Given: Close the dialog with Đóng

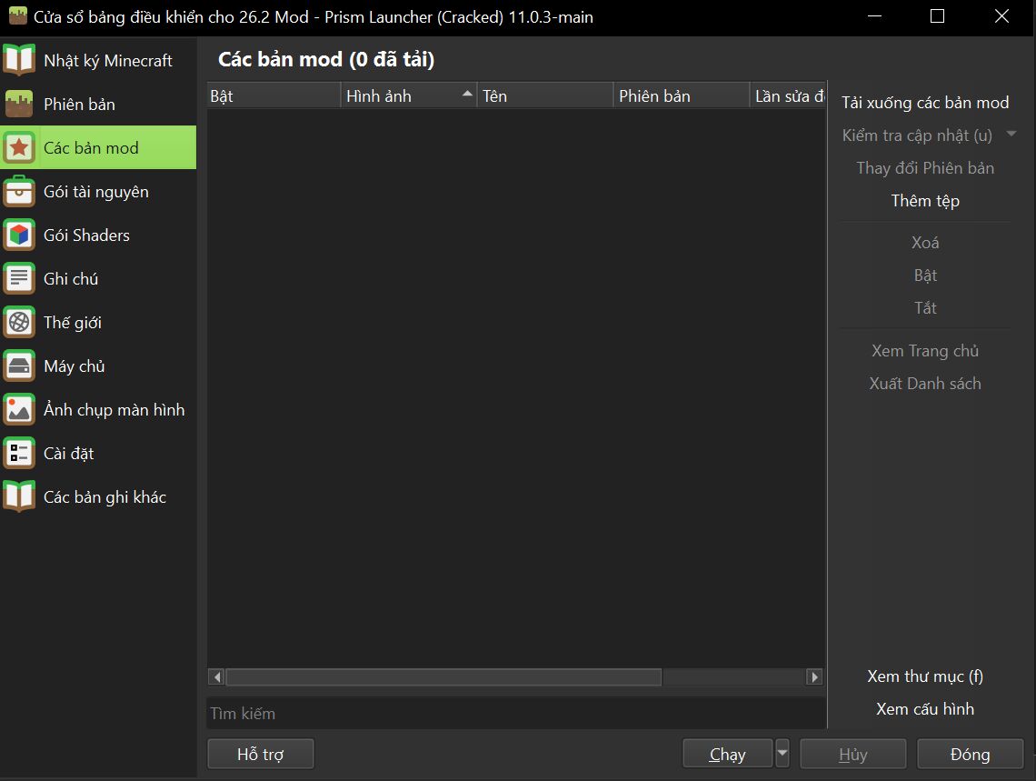Looking at the screenshot, I should (970, 754).
